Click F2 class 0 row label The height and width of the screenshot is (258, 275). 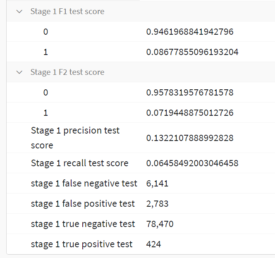45,93
